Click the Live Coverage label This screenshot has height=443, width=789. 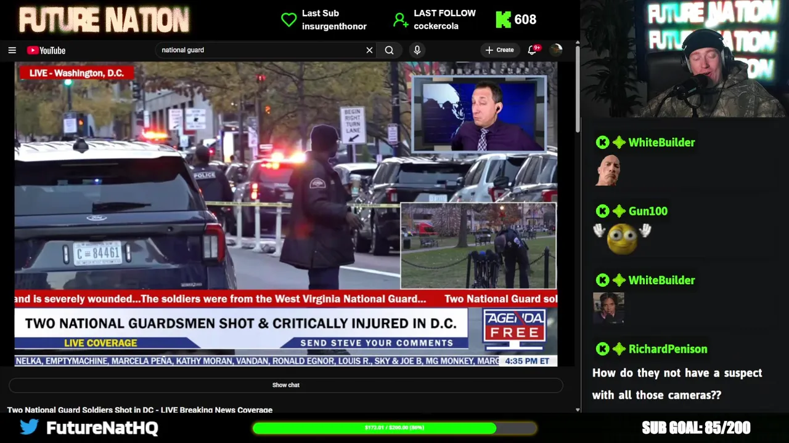[100, 343]
